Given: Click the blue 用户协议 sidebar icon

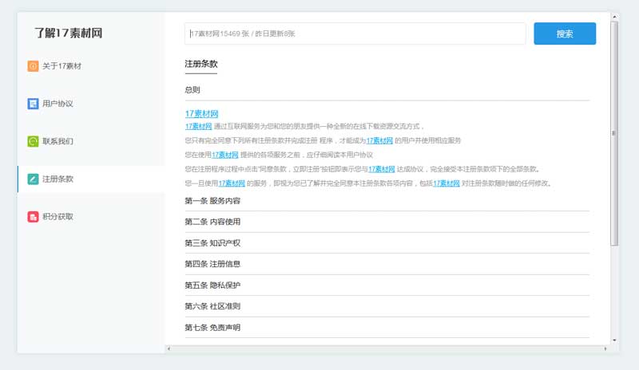Looking at the screenshot, I should tap(33, 104).
